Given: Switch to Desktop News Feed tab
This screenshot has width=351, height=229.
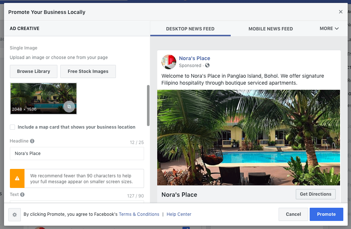Looking at the screenshot, I should coord(190,29).
